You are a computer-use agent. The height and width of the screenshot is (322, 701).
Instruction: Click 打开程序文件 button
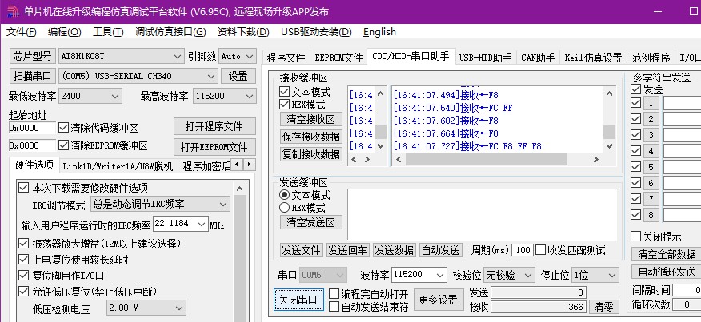click(x=214, y=127)
